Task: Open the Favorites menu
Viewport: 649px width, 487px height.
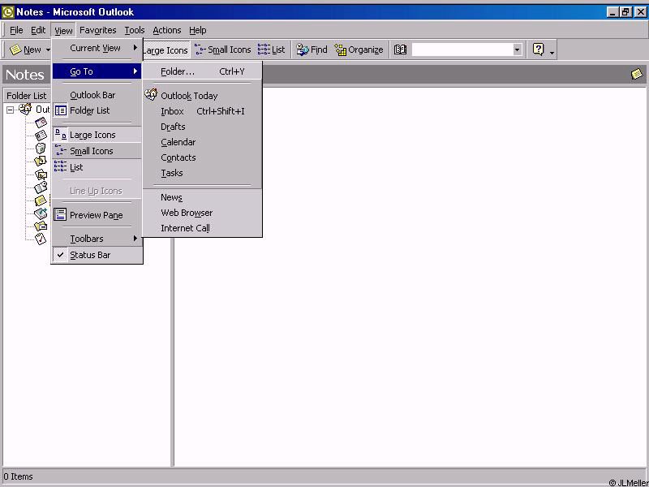Action: coord(97,30)
